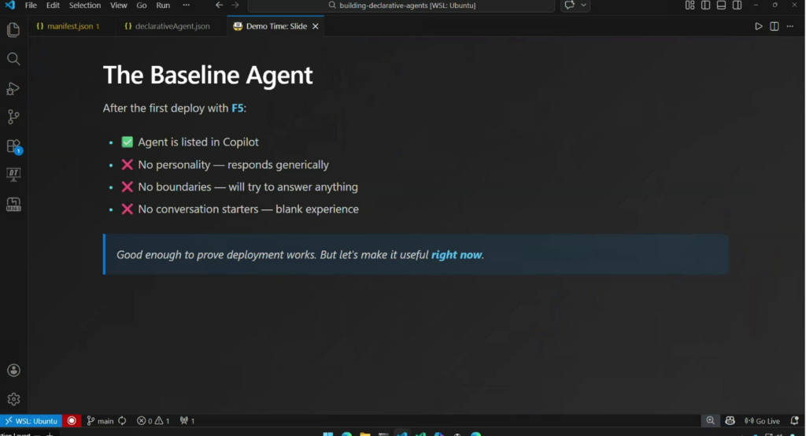Open the Search view icon
Viewport: 806px width, 436px height.
pos(13,59)
